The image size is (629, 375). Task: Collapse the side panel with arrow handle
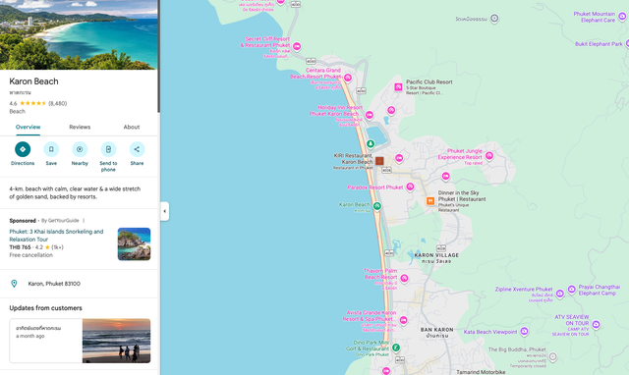[x=164, y=211]
